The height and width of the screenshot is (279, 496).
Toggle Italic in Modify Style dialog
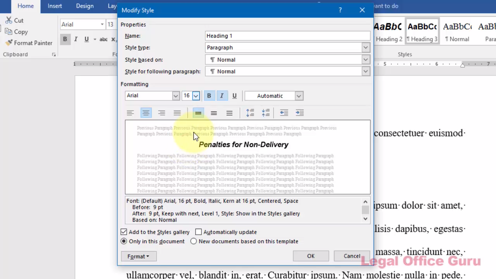click(x=222, y=96)
